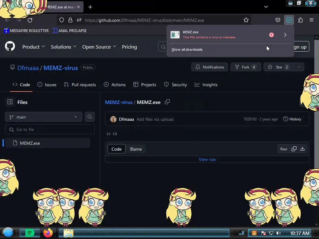Open the Windows Start orb
319x239 pixels.
pos(8,233)
